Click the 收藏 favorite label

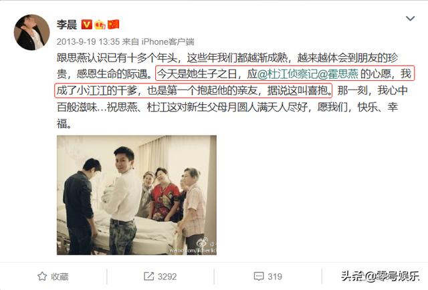click(x=60, y=277)
